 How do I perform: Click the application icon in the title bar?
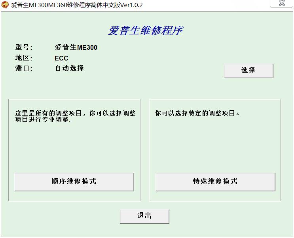[x=5, y=4]
